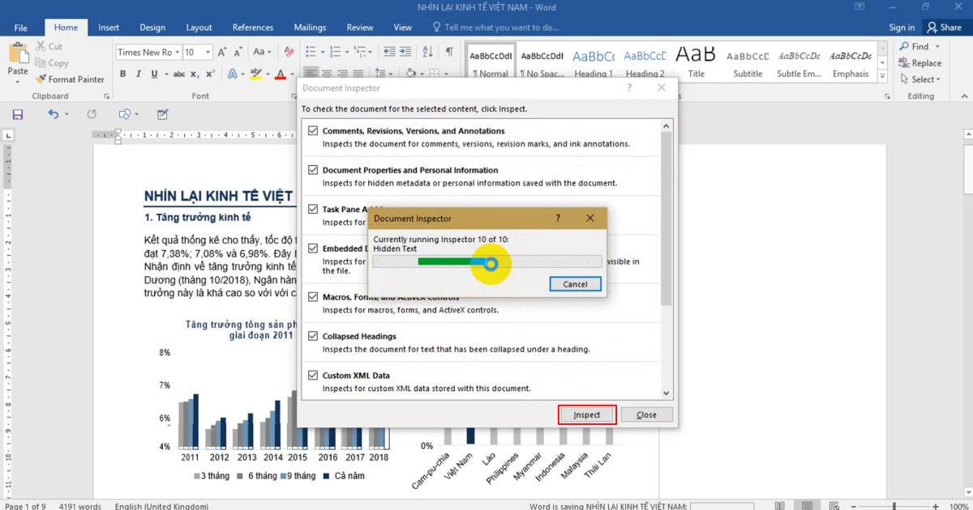Open the font name dropdown
Screen dimensions: 973x510
(x=178, y=52)
